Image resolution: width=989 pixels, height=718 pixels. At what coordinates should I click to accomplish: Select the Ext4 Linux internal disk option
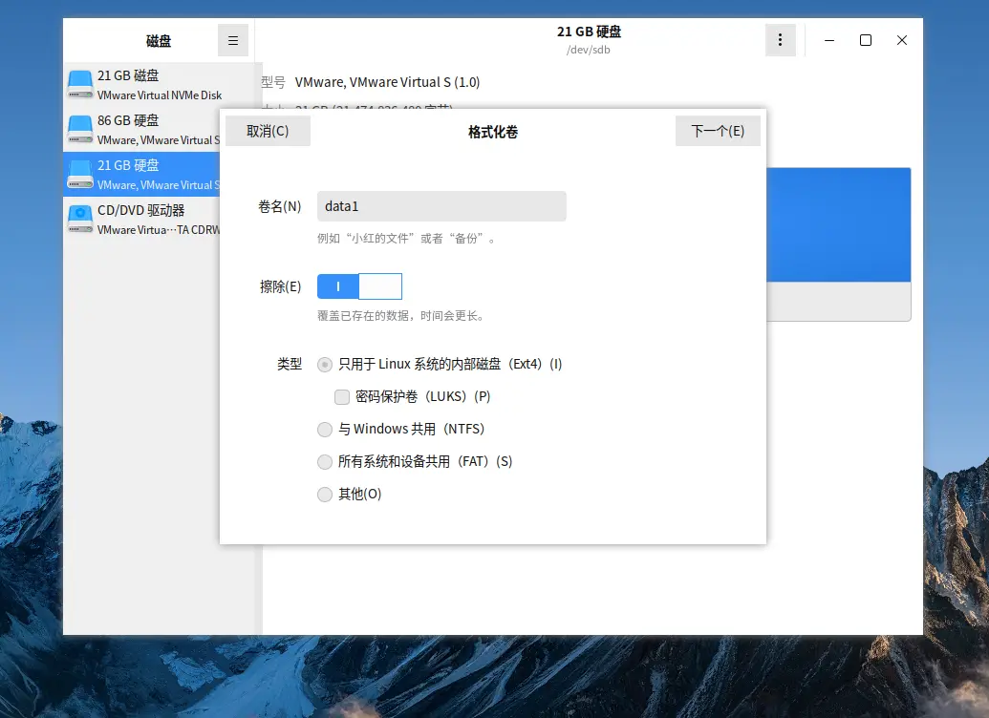tap(325, 365)
